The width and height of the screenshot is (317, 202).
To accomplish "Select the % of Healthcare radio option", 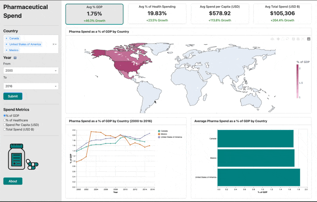I will coord(4,120).
